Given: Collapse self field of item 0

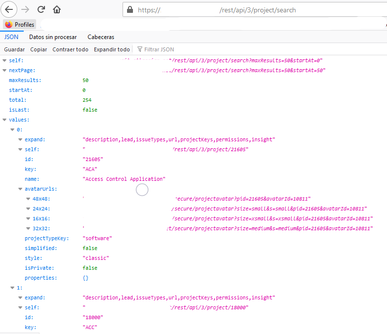Looking at the screenshot, I should coord(20,149).
